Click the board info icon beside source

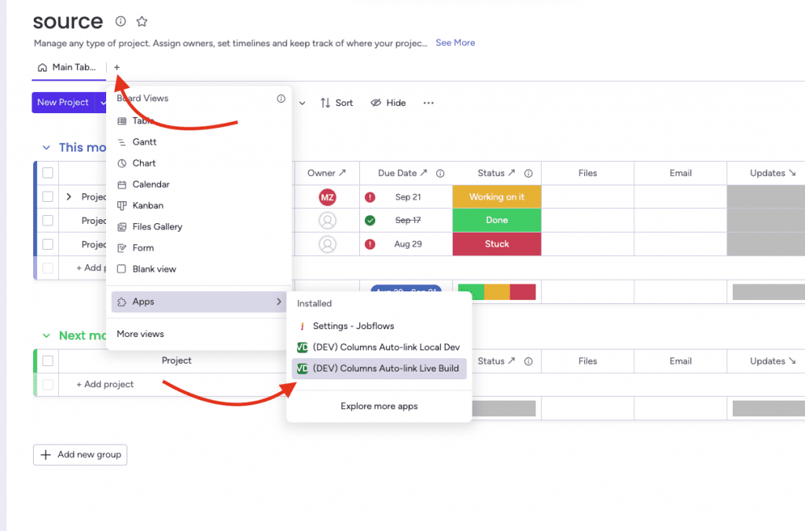(120, 21)
